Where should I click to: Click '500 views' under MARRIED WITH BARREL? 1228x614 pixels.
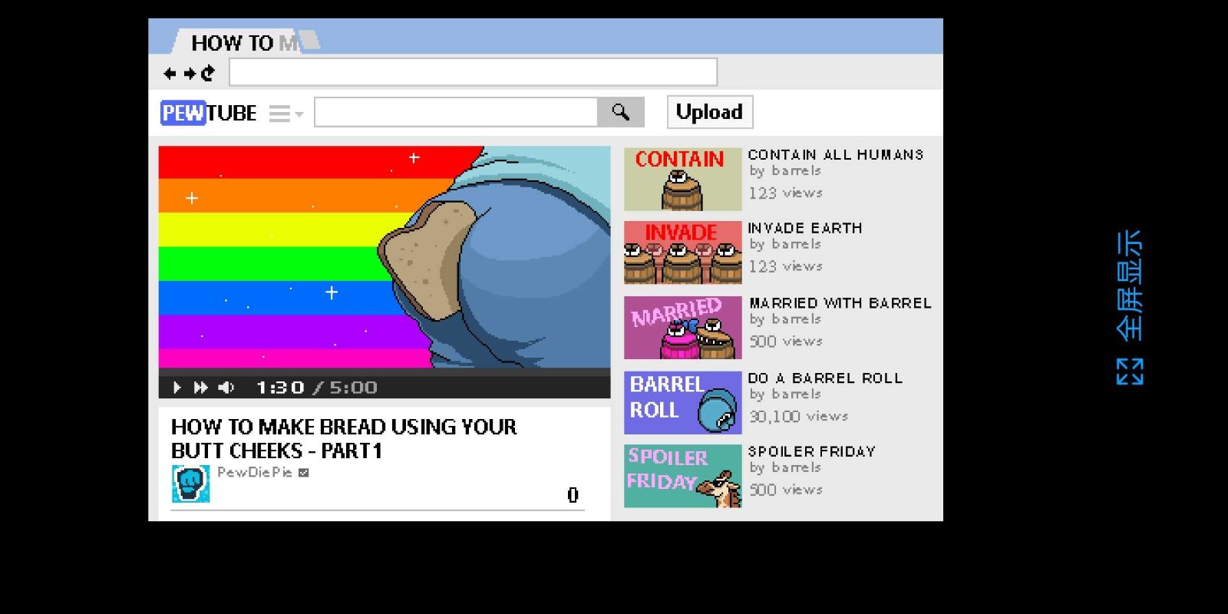pos(786,341)
